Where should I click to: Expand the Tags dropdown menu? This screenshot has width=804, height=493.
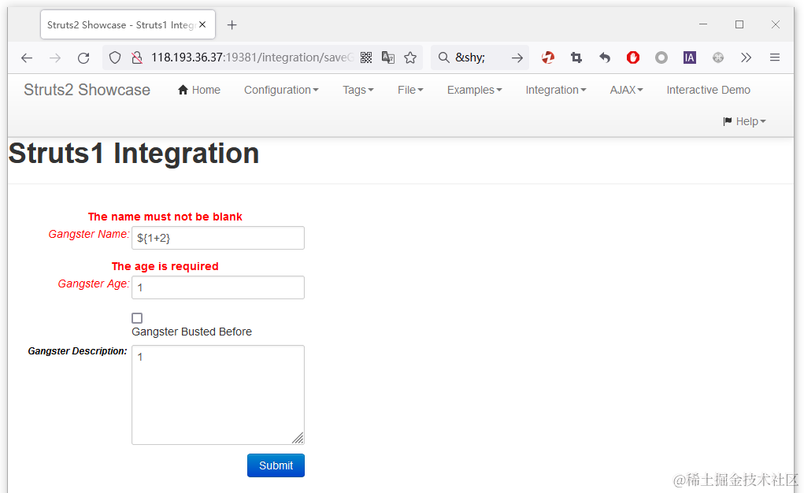coord(358,90)
